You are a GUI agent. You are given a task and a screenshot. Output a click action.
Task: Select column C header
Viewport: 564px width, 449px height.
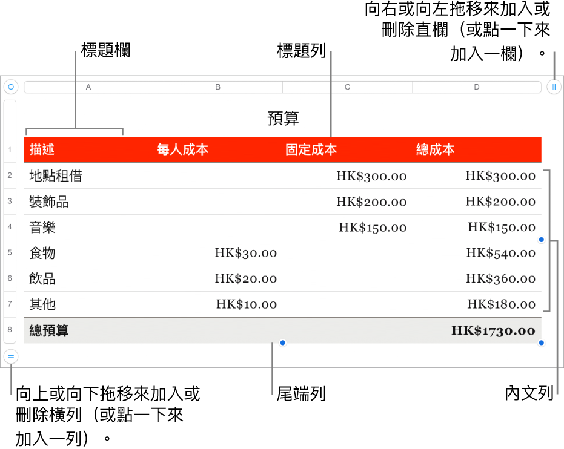(348, 87)
